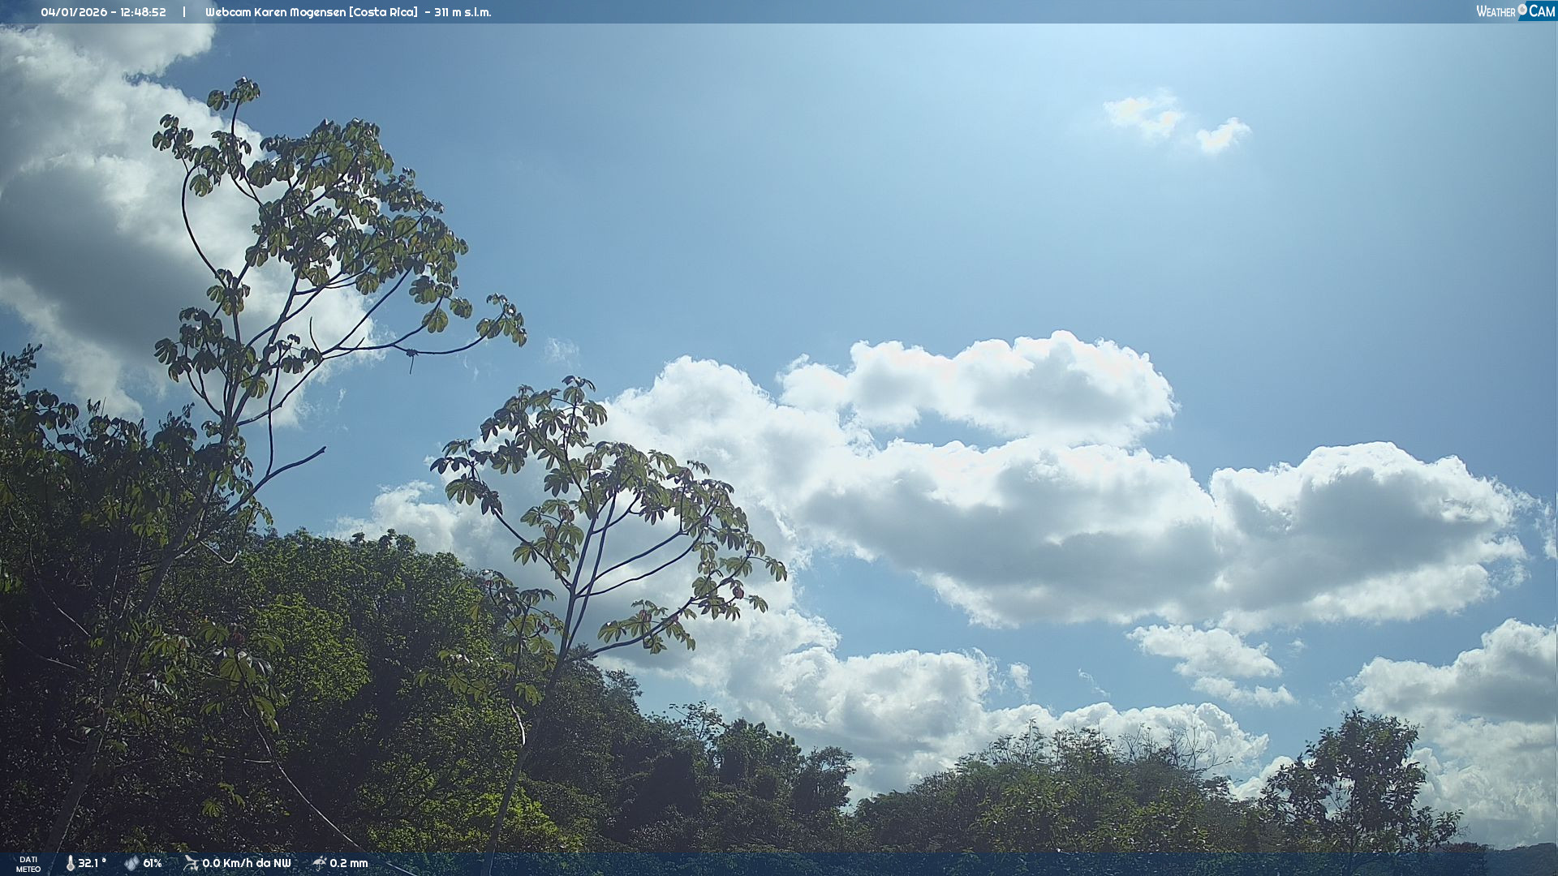Click the 32.1° temperature reading
Screen dimensions: 1558x876
pyautogui.click(x=92, y=863)
